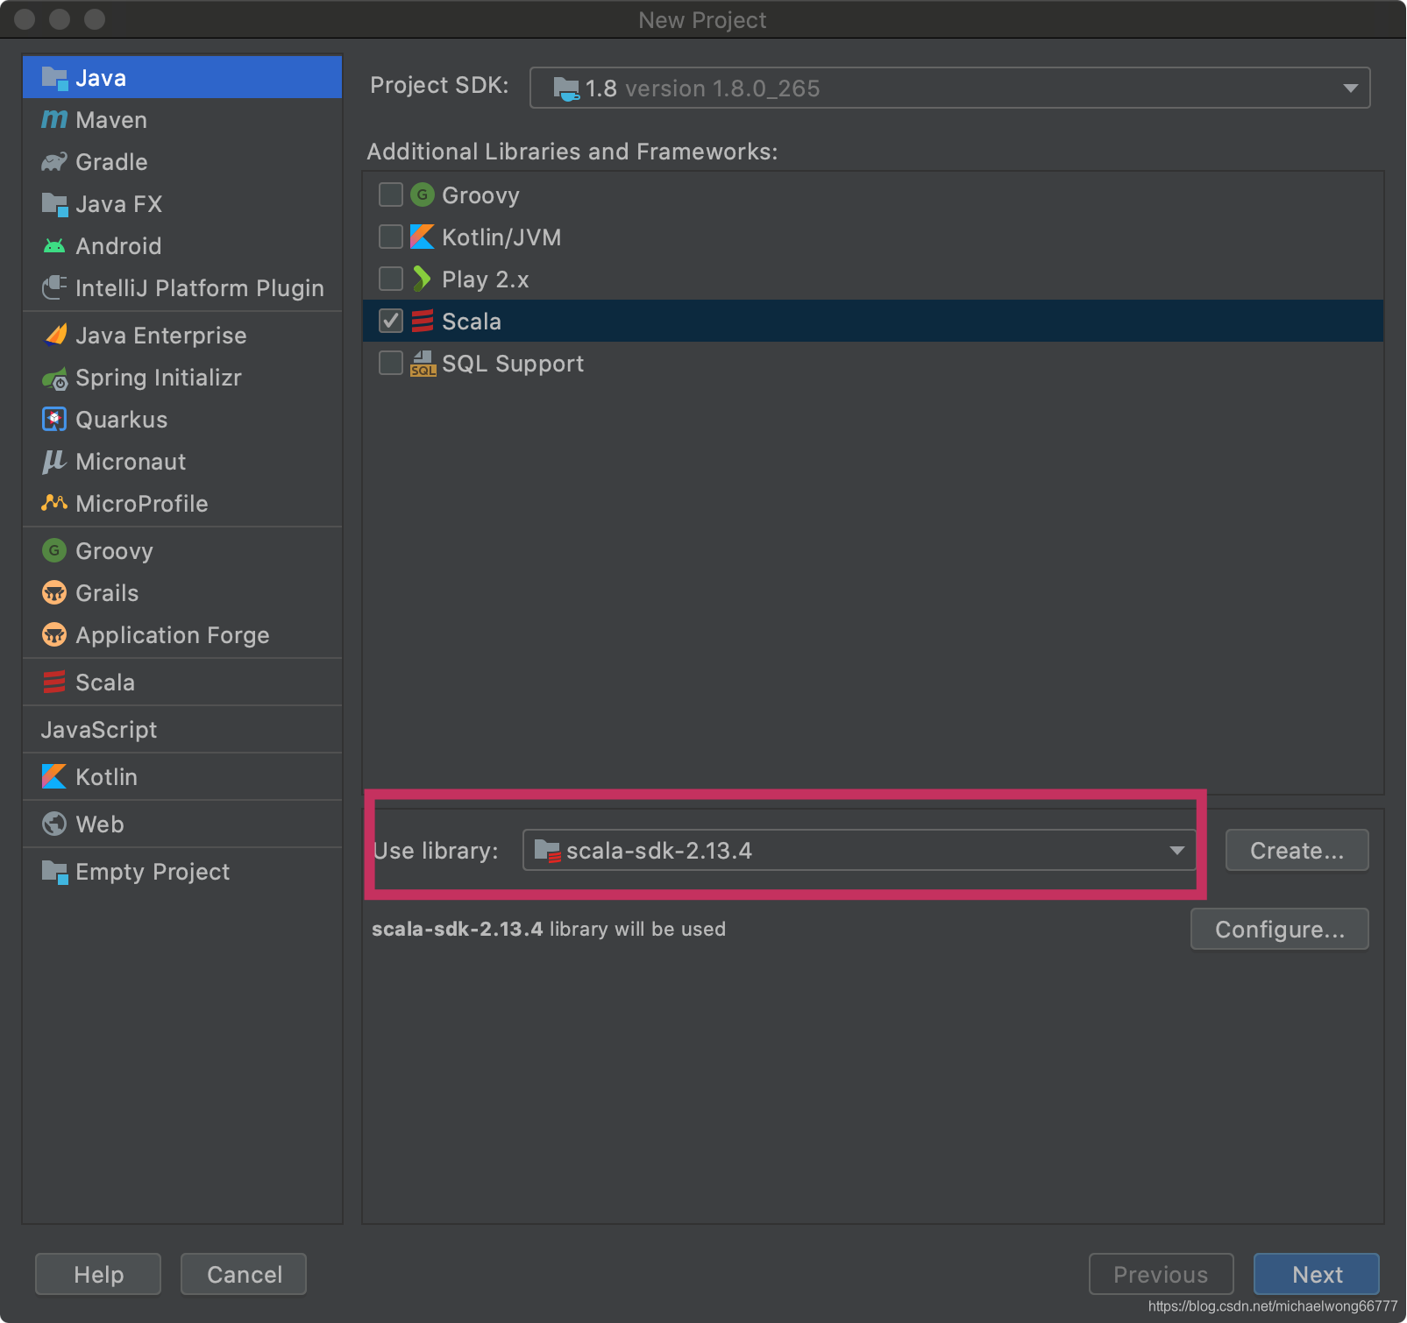Click the Micronaut mu icon

click(x=54, y=462)
